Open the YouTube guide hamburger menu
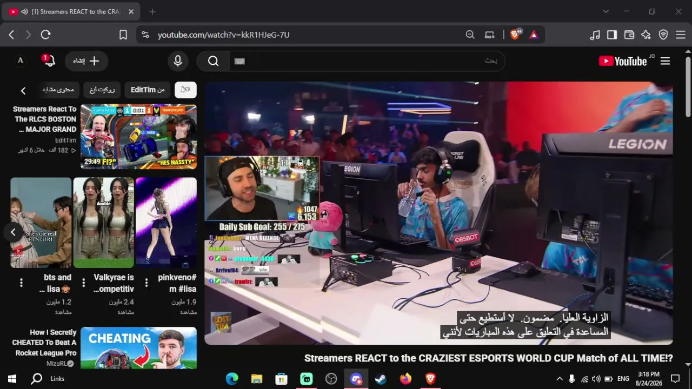 tap(666, 61)
